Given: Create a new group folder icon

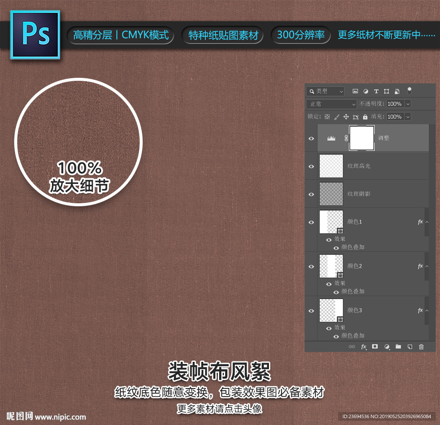Looking at the screenshot, I should 398,346.
